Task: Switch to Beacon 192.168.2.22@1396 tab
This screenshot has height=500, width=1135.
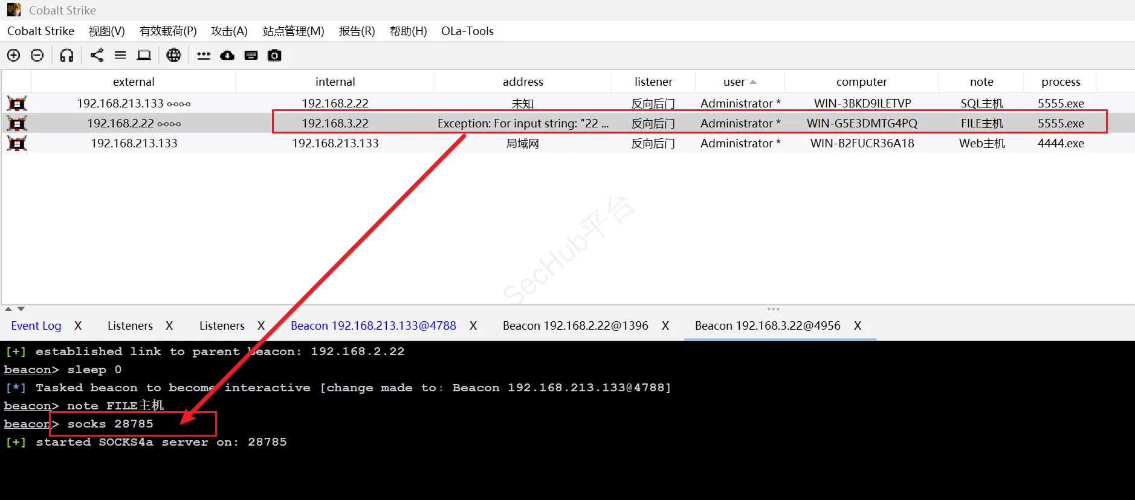Action: coord(575,325)
